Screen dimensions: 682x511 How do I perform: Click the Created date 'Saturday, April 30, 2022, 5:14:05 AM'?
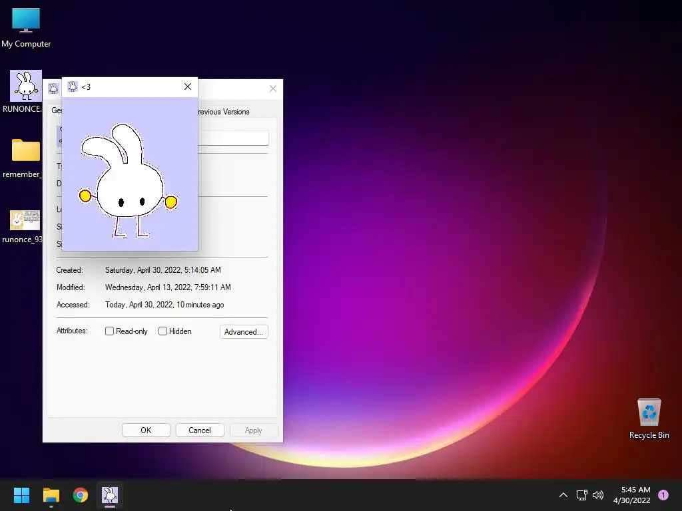(x=163, y=270)
